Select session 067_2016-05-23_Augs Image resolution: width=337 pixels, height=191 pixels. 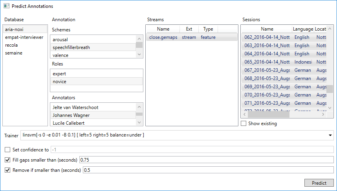tap(284, 70)
